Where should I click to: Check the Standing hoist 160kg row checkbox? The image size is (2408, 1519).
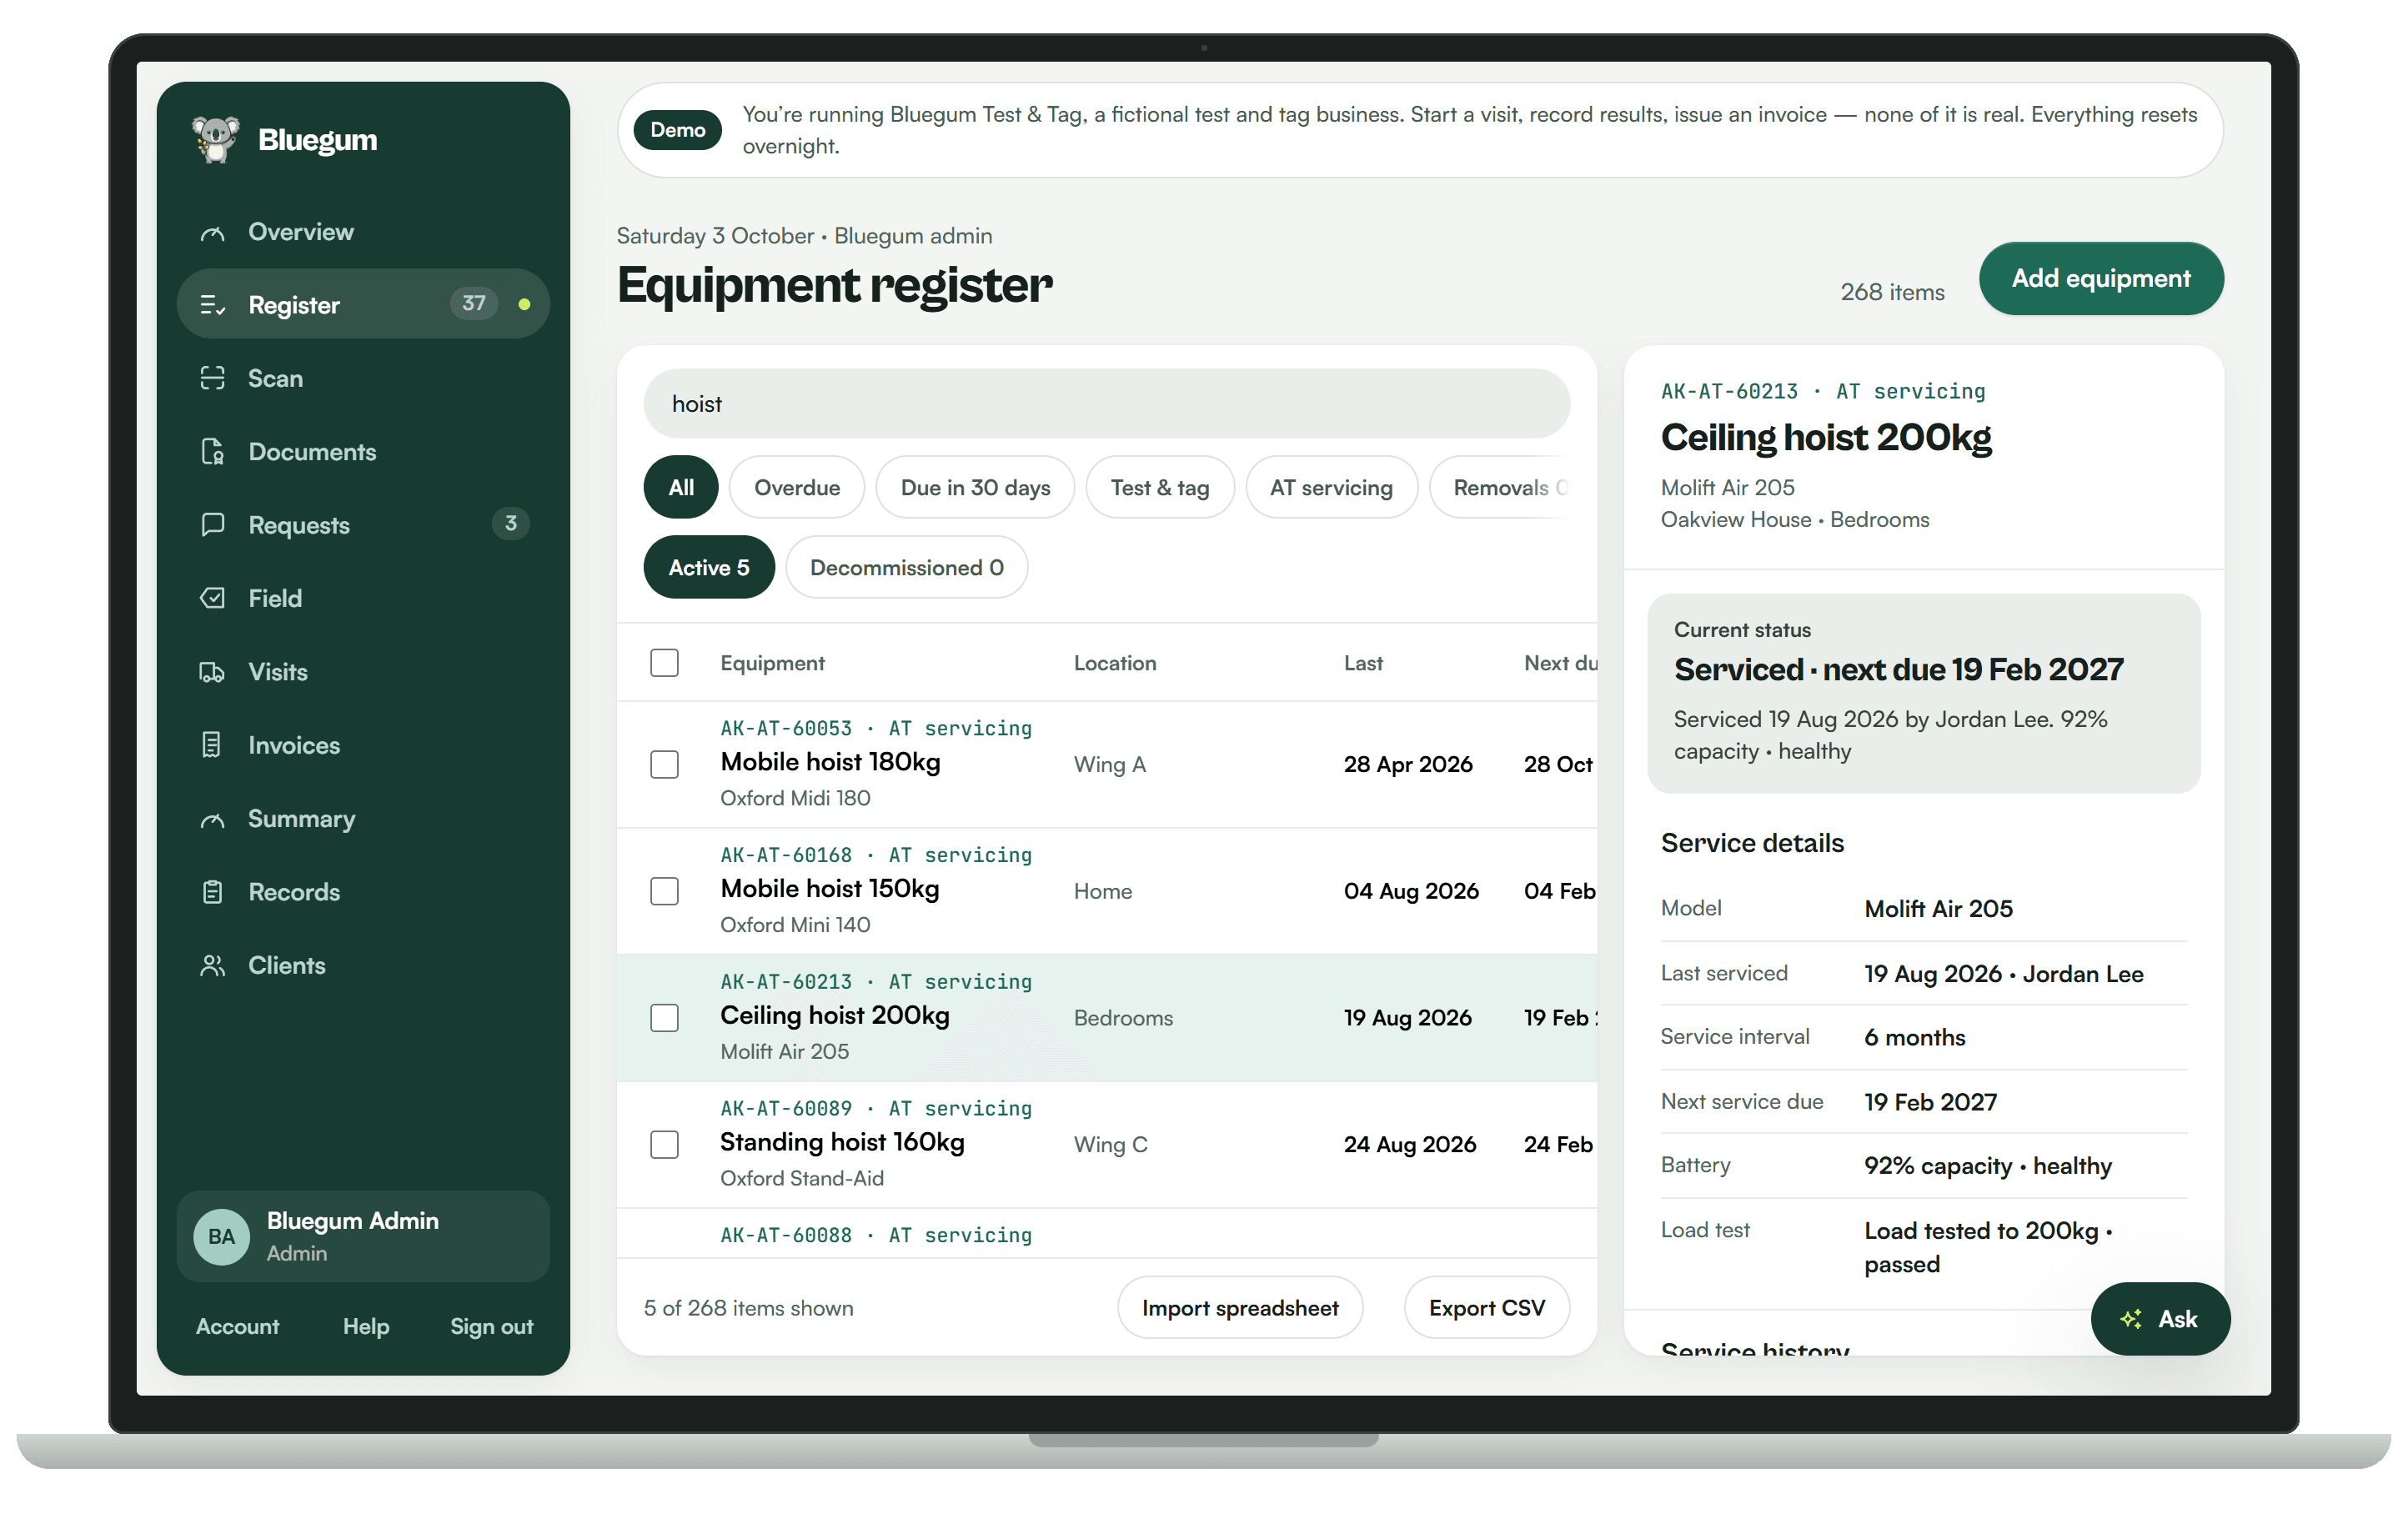pos(664,1144)
